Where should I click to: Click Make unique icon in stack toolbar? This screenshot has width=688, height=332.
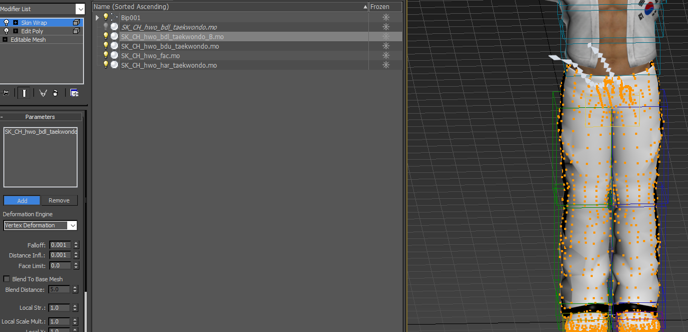click(x=43, y=93)
